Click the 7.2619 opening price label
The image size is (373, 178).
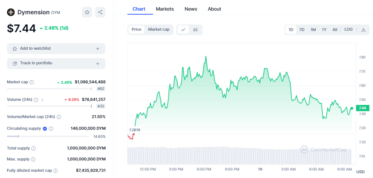pyautogui.click(x=134, y=130)
